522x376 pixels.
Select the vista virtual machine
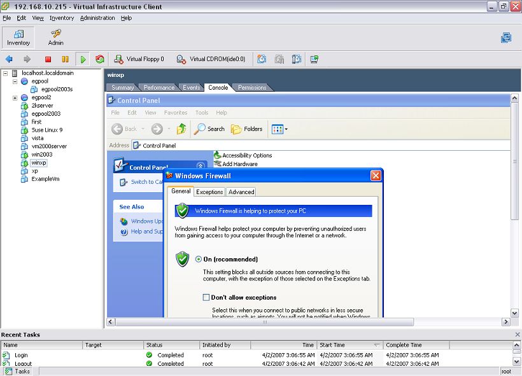click(x=38, y=138)
